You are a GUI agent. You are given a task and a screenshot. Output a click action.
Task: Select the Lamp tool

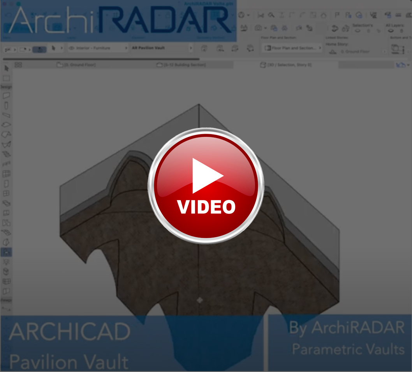click(6, 262)
